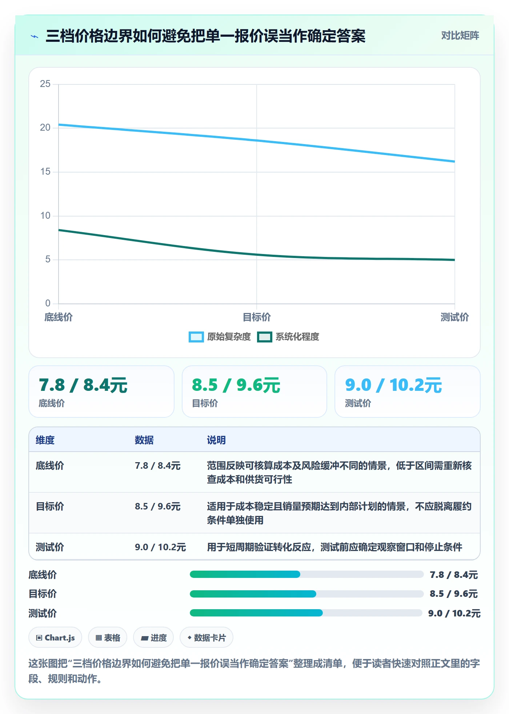Click the 底线价 x-axis label on chart

point(59,317)
